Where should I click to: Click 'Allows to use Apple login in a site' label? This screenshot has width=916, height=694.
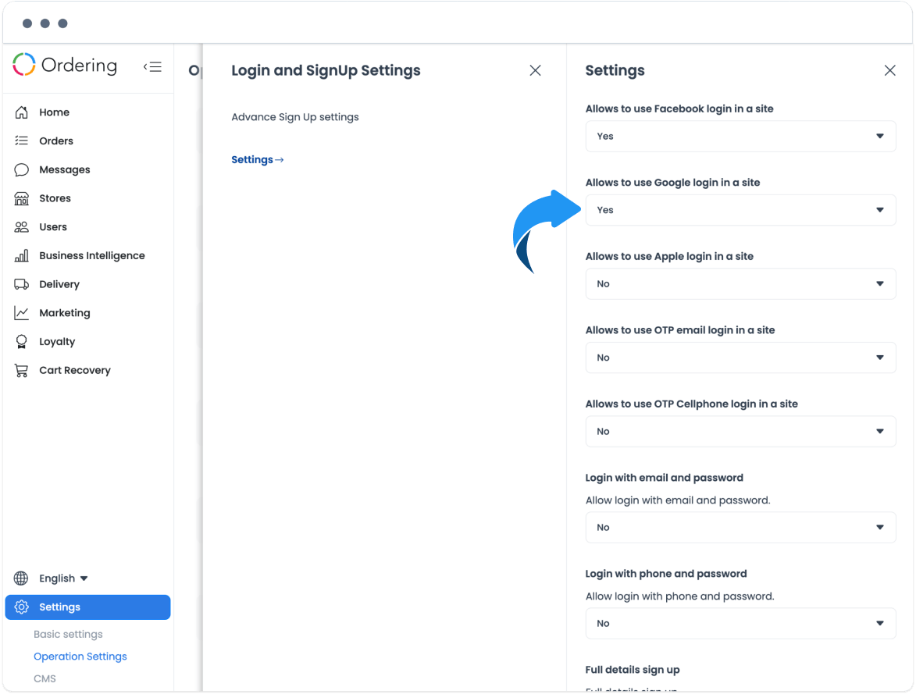(x=669, y=257)
